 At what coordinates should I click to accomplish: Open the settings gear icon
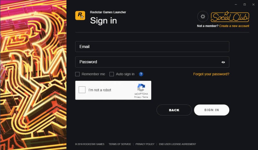click(203, 17)
